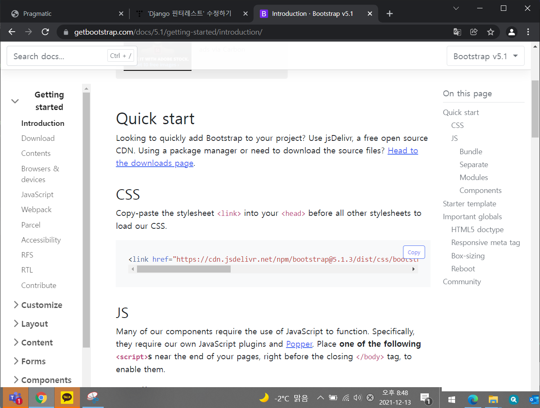The width and height of the screenshot is (540, 408).
Task: Click right arrow of code scrollbar
Action: (x=413, y=269)
